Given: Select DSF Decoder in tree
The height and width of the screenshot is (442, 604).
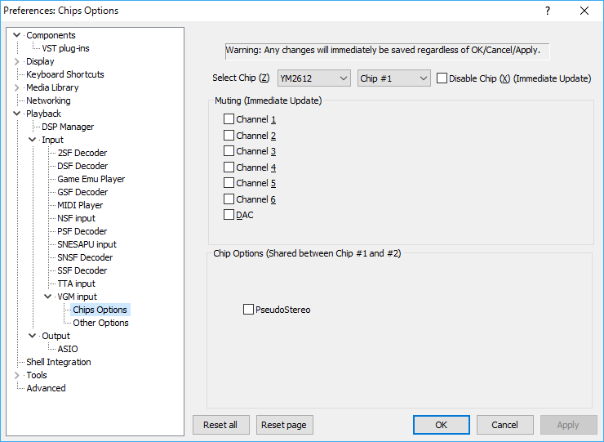Looking at the screenshot, I should [82, 166].
